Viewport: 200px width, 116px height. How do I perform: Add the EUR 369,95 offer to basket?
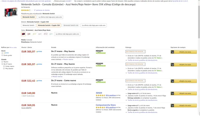(x=184, y=106)
